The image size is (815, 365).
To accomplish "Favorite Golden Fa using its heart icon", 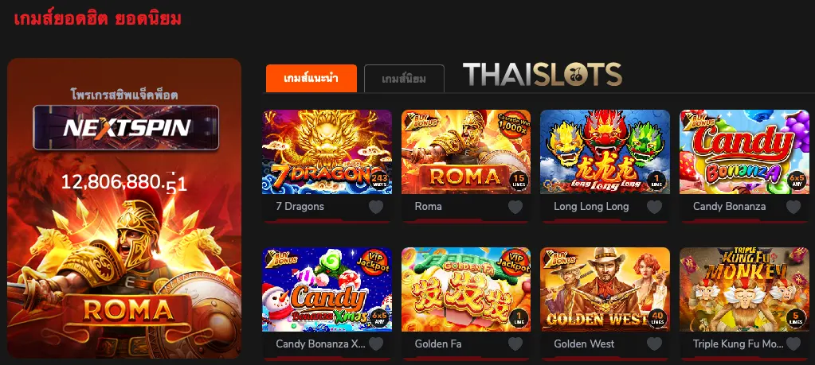I will tap(515, 344).
